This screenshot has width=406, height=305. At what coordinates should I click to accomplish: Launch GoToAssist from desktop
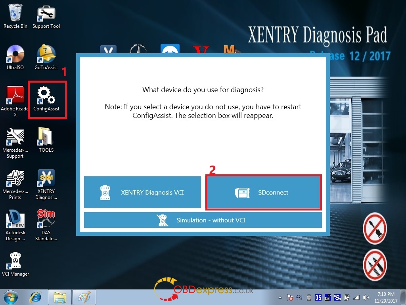coord(46,56)
